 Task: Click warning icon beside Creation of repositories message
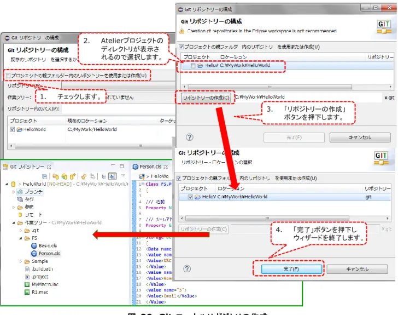point(182,31)
